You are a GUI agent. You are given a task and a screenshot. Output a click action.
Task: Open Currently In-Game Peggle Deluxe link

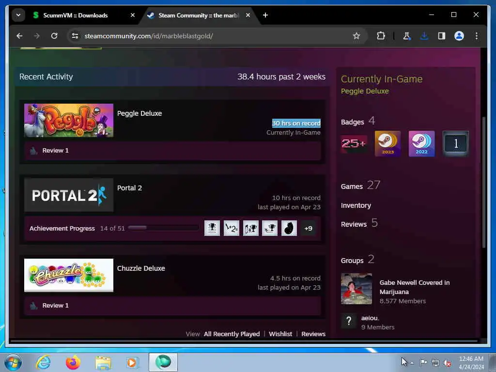[x=365, y=91]
